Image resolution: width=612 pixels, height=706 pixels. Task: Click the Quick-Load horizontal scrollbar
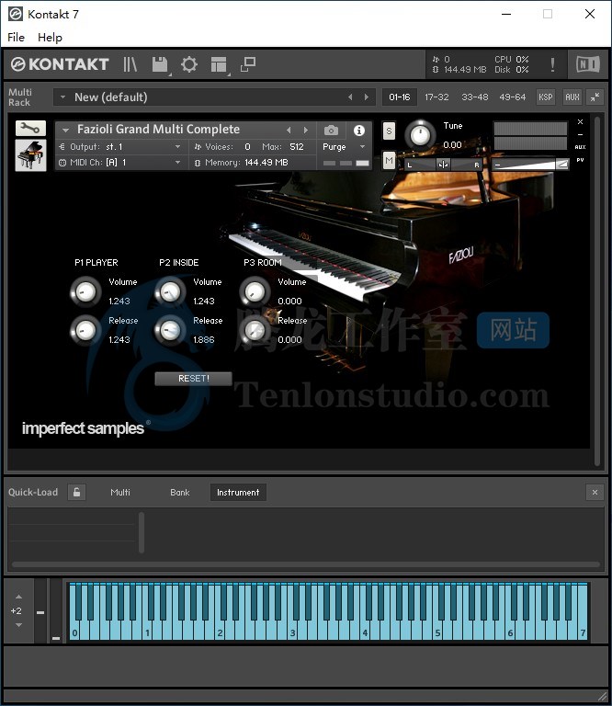click(x=306, y=564)
